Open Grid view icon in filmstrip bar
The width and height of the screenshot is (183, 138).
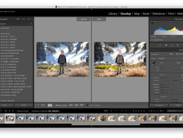click(x=6, y=111)
